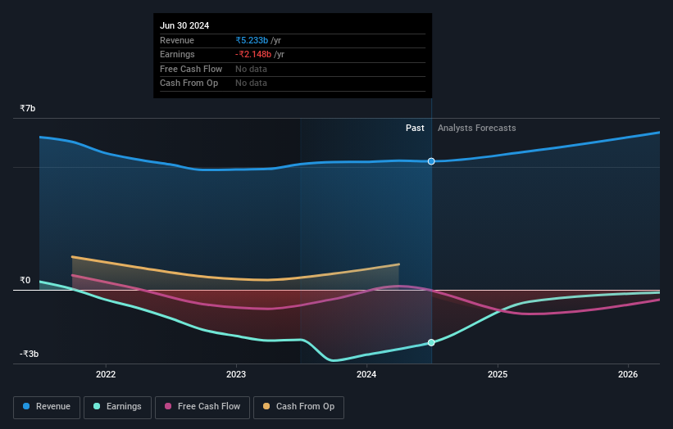Click the ₹7b y-axis label
The image size is (673, 429).
pos(28,108)
